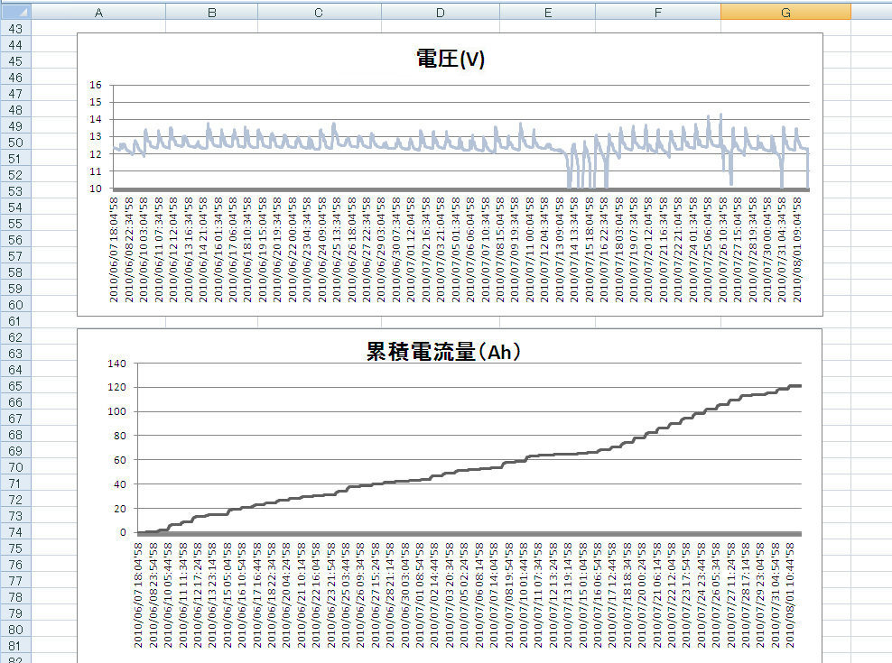892x663 pixels.
Task: Select row 43 header
Action: pos(15,29)
